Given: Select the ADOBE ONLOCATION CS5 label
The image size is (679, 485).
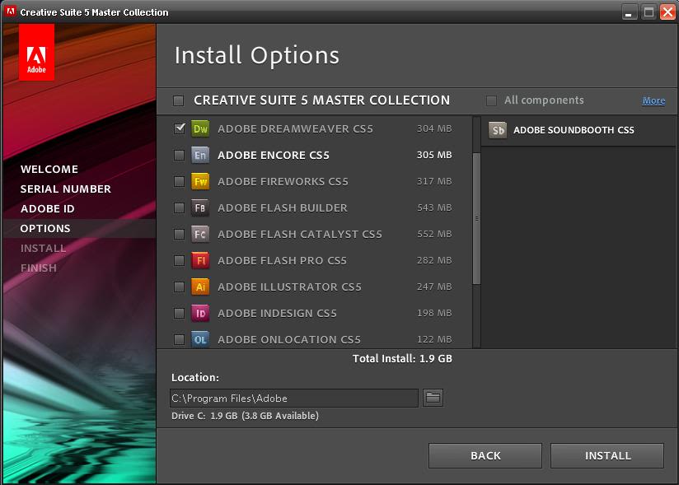Looking at the screenshot, I should pos(289,339).
